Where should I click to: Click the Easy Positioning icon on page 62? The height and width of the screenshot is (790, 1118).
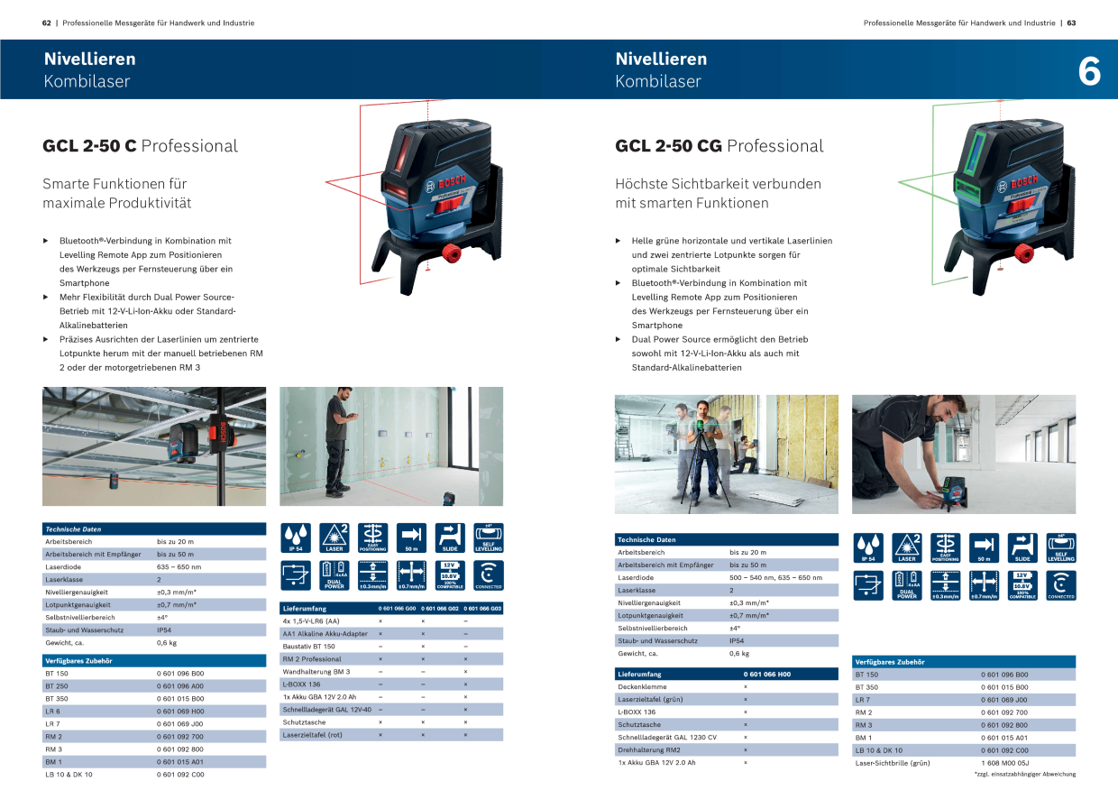[x=372, y=538]
